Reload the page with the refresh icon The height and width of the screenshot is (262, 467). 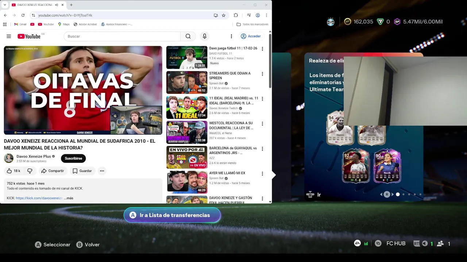23,15
